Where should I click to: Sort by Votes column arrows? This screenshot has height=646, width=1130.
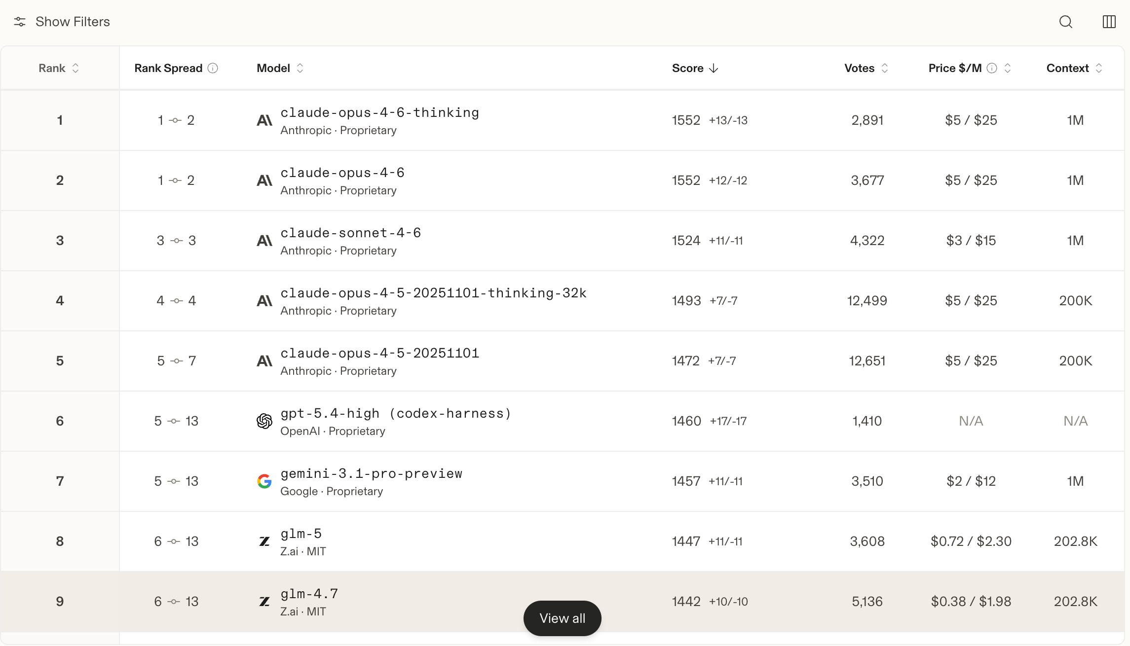885,68
